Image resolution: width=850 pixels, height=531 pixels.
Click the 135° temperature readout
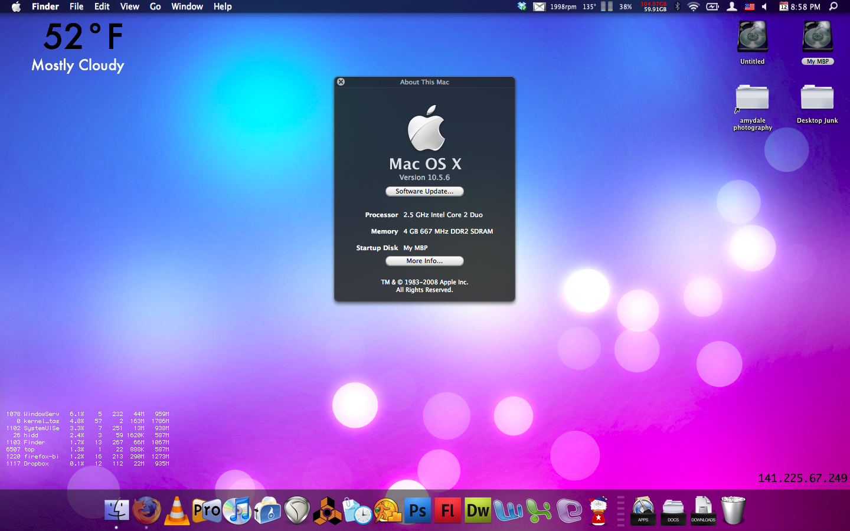(589, 6)
